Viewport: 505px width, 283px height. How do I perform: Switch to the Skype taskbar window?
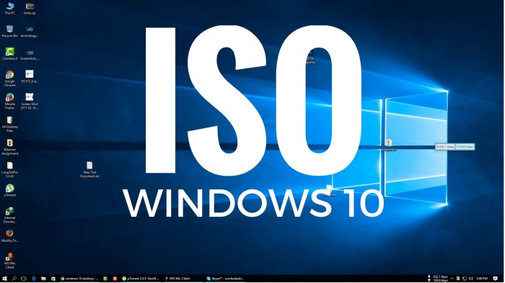(225, 279)
